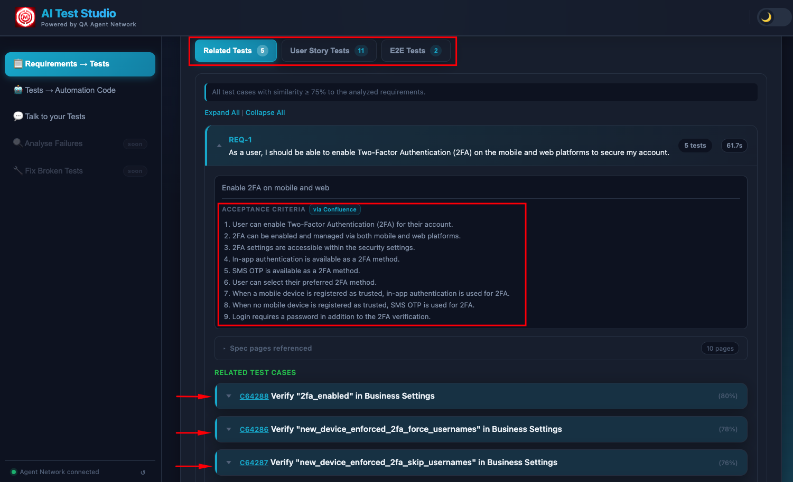Screen dimensions: 793x482
Task: Click the reconnect refresh icon in sidebar footer
Action: point(143,473)
